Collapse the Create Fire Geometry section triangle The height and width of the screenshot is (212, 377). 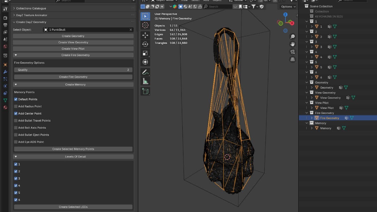16,55
